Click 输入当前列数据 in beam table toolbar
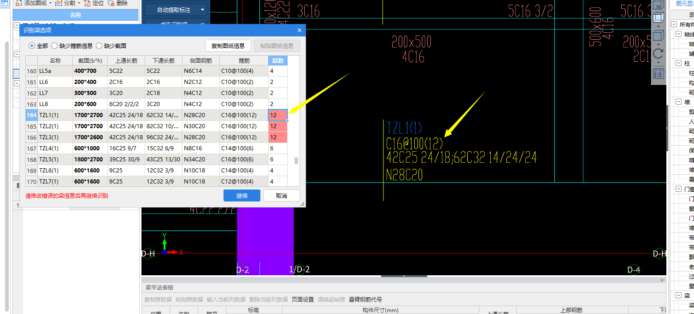The height and width of the screenshot is (314, 694). [x=226, y=299]
